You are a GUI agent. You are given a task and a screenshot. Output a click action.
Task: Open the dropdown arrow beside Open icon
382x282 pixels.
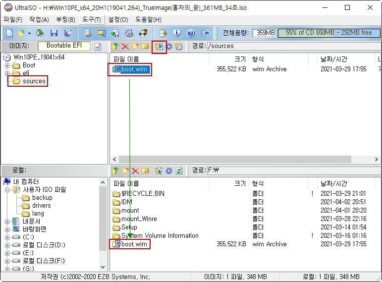(x=29, y=33)
